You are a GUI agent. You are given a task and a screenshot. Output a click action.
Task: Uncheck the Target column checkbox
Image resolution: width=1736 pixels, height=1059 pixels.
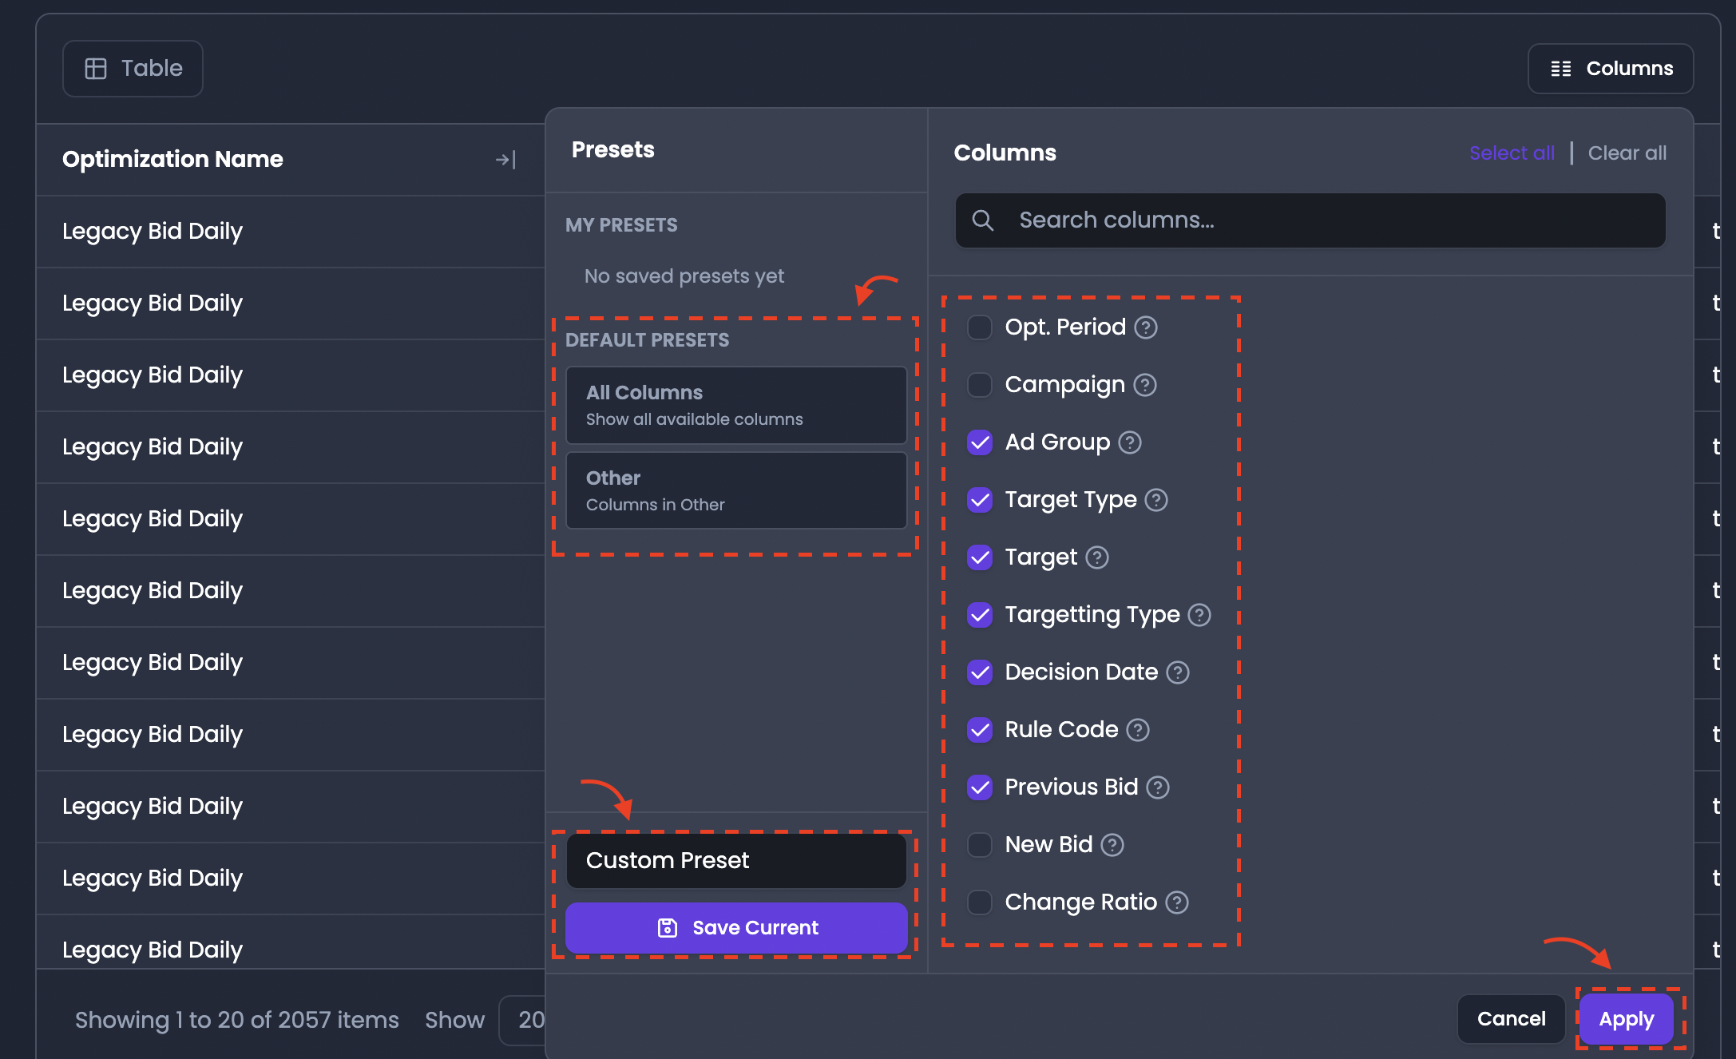pos(980,557)
